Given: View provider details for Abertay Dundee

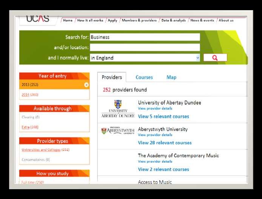Looking at the screenshot, I should (x=155, y=108).
